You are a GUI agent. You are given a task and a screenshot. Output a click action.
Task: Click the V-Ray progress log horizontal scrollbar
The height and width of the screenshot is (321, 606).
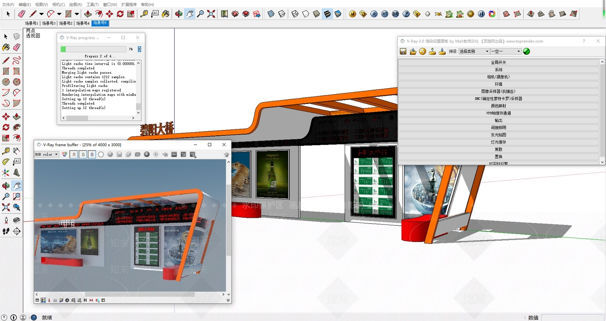[98, 118]
